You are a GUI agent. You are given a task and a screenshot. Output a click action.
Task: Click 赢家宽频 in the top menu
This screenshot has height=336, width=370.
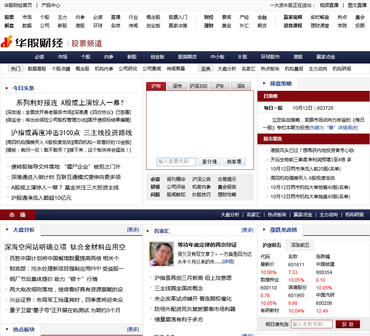293,17
